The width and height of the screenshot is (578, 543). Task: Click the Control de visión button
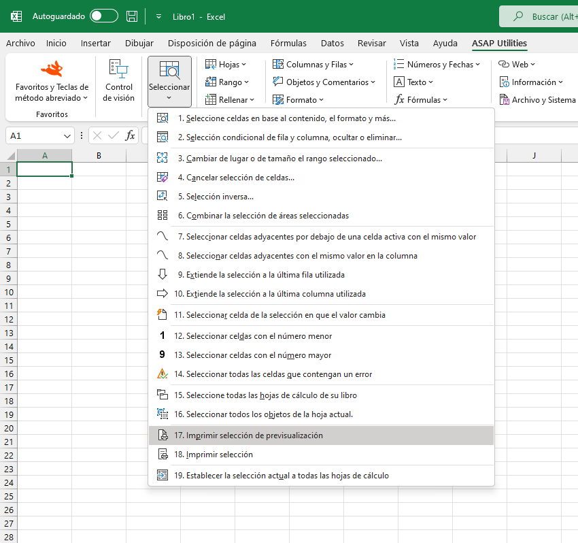click(x=119, y=81)
